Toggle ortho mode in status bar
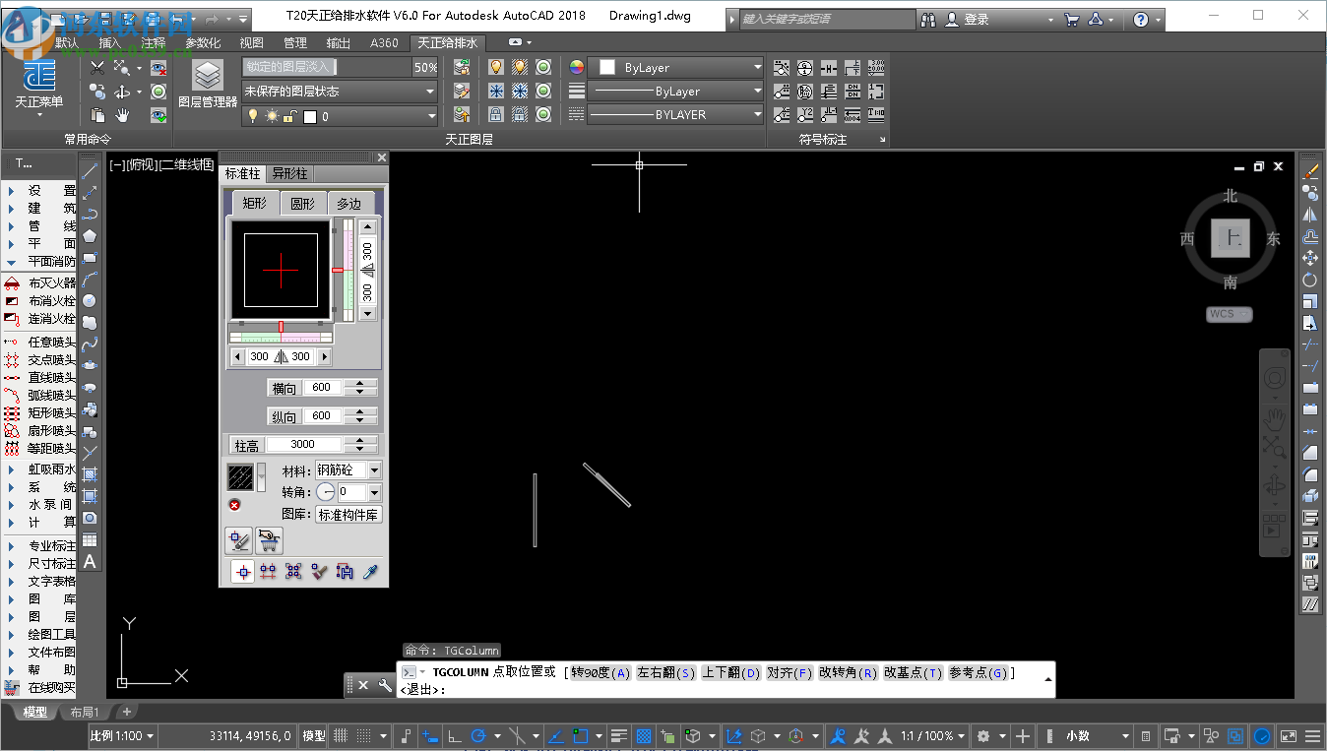The width and height of the screenshot is (1327, 751). (455, 735)
